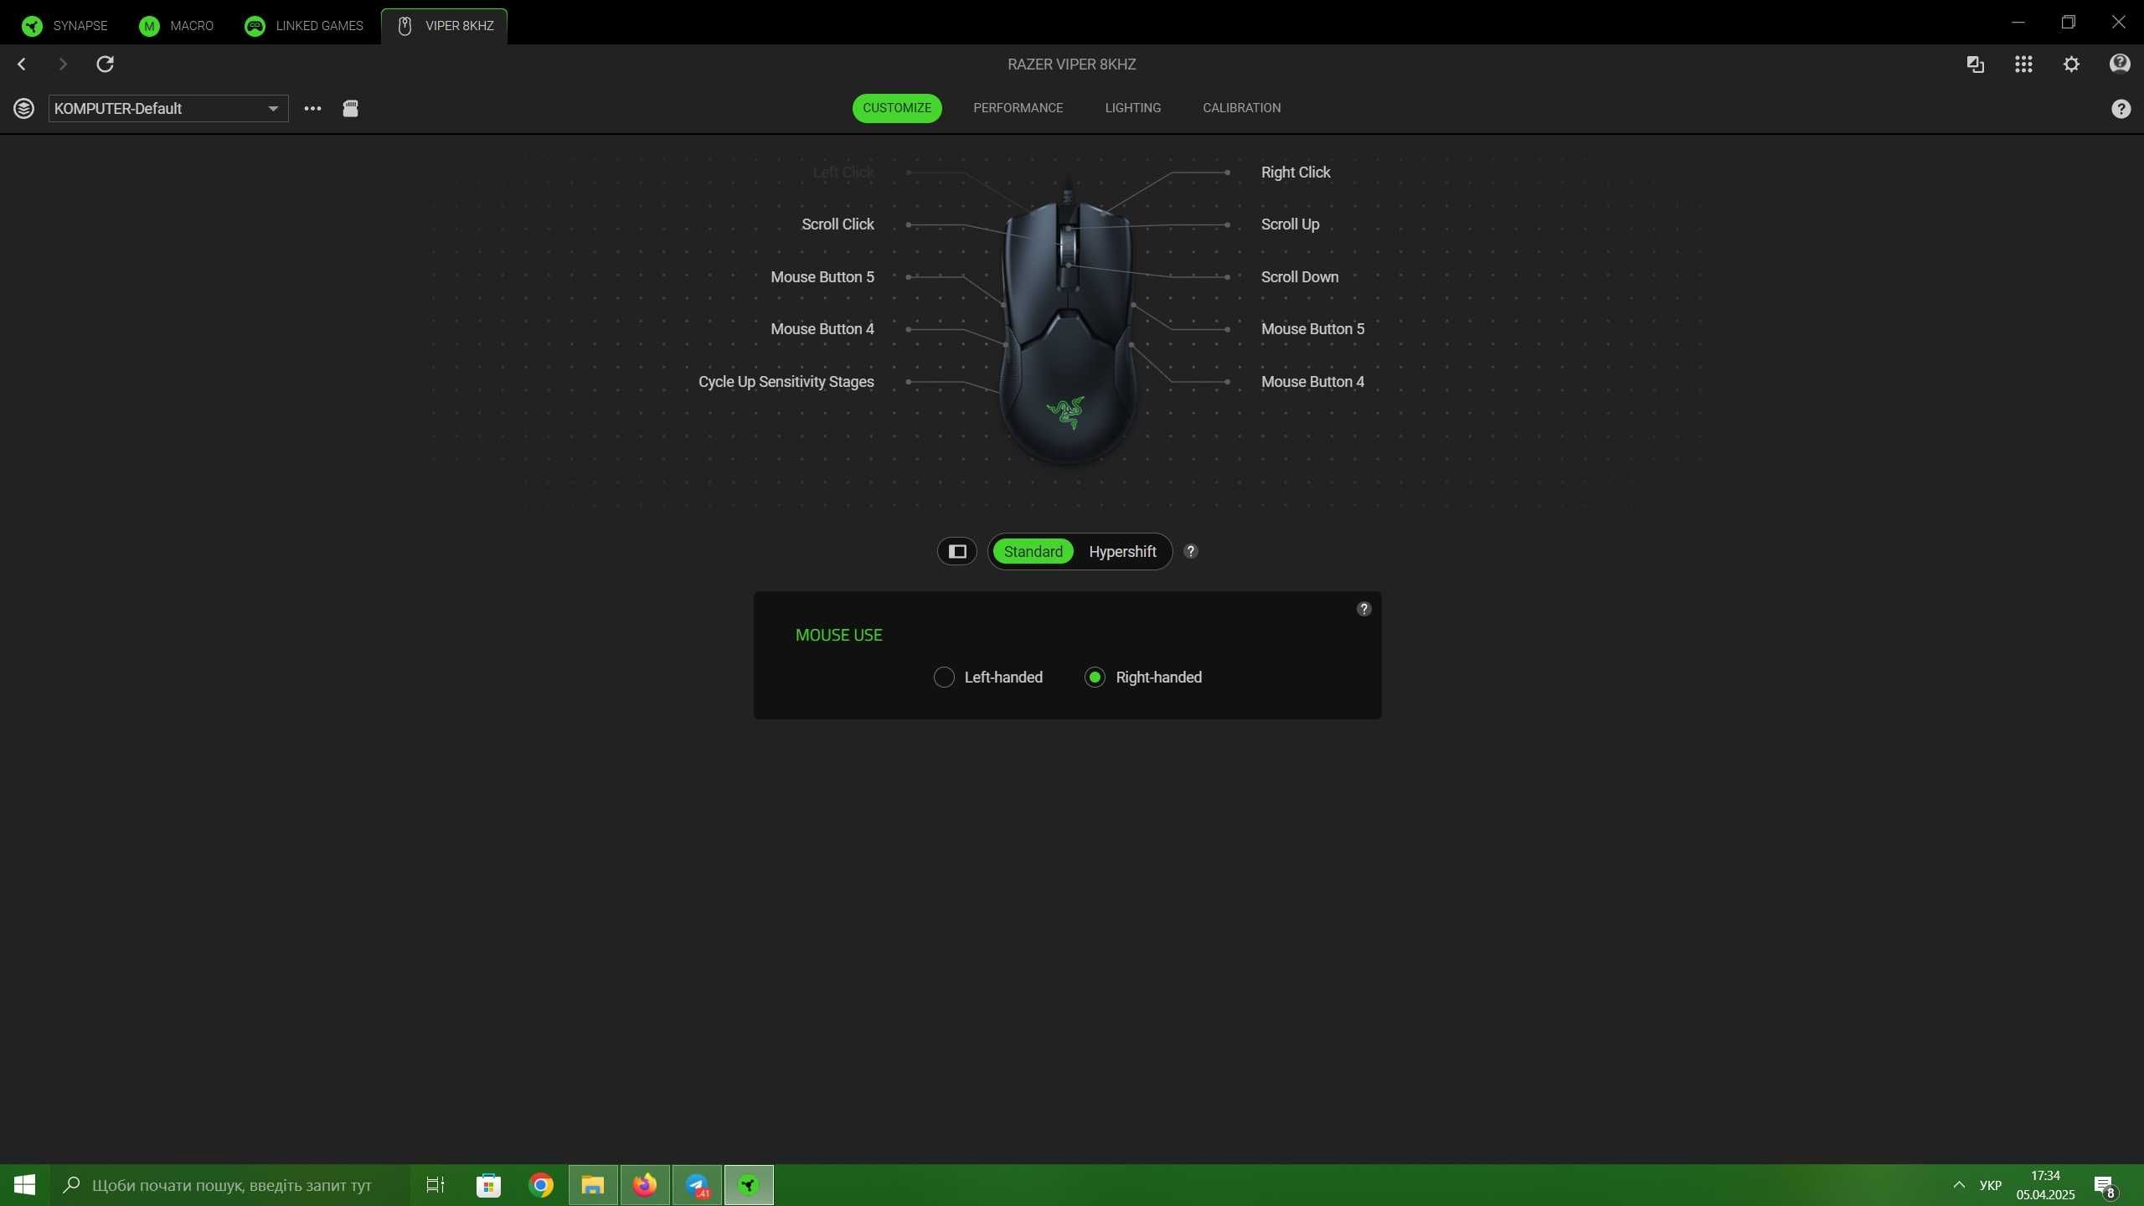The image size is (2144, 1206).
Task: Select the Left-handed radio button
Action: [x=944, y=678]
